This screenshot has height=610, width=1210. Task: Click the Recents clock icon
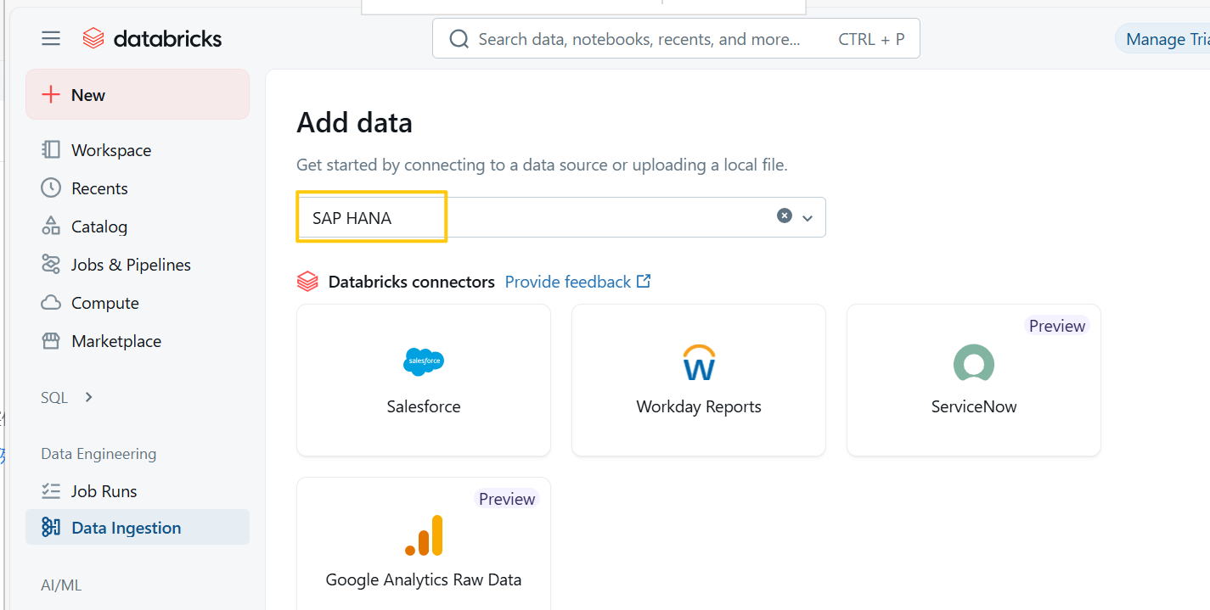(x=51, y=187)
